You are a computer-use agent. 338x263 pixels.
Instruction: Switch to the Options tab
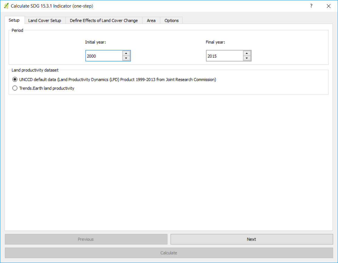(172, 21)
